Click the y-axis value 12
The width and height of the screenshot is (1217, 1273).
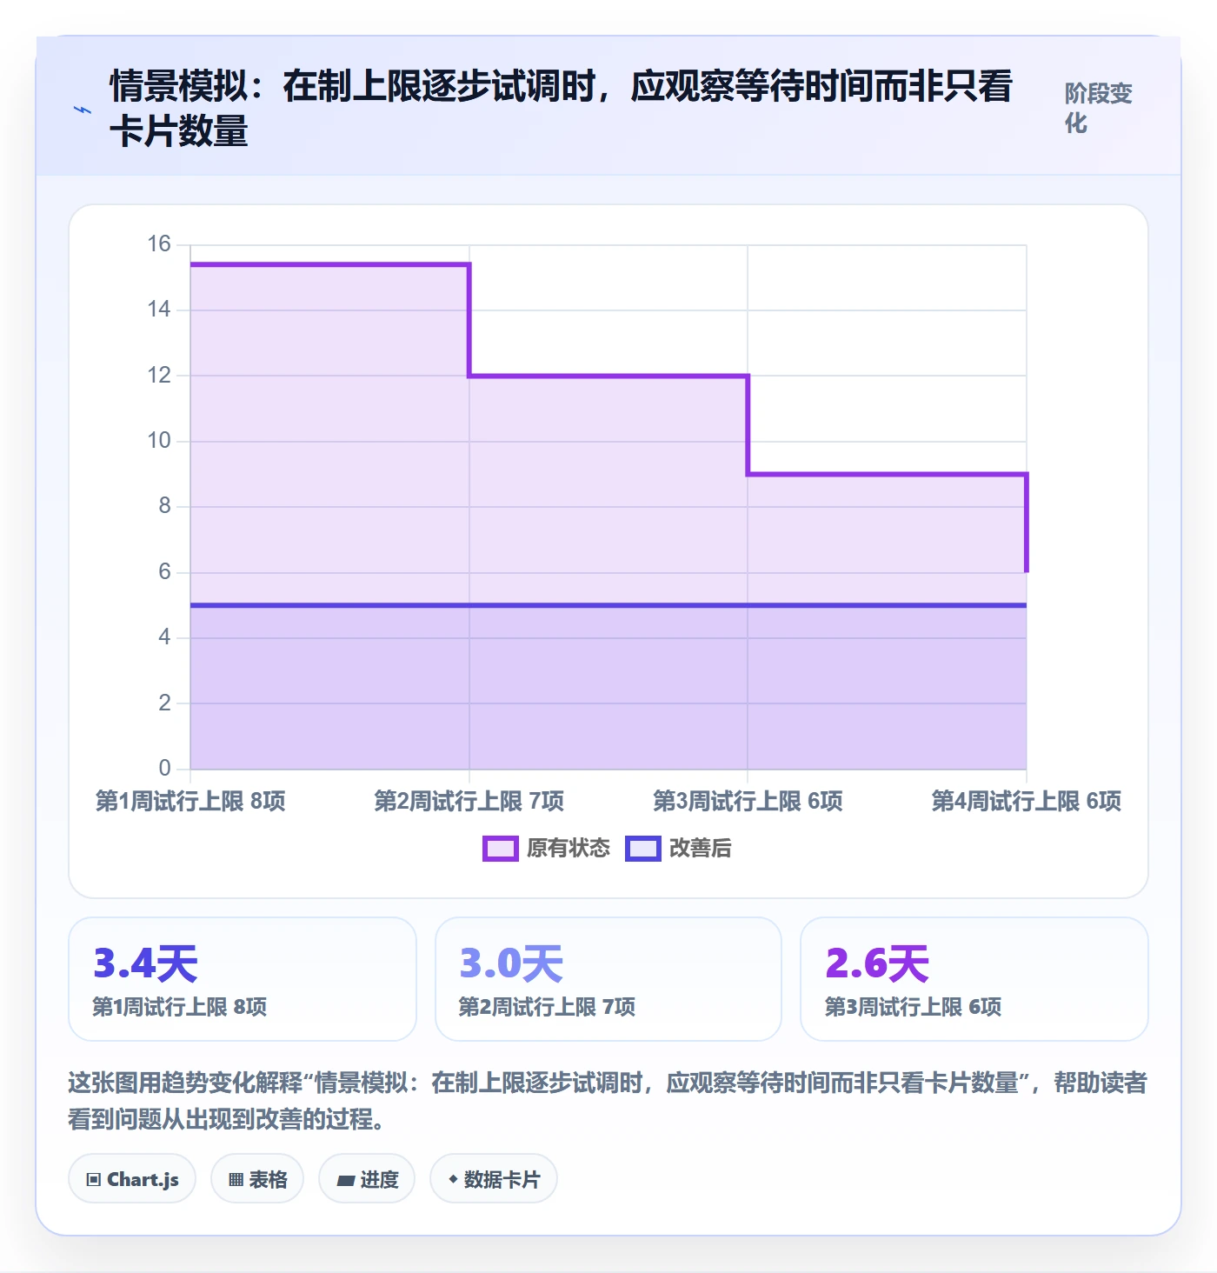(159, 375)
